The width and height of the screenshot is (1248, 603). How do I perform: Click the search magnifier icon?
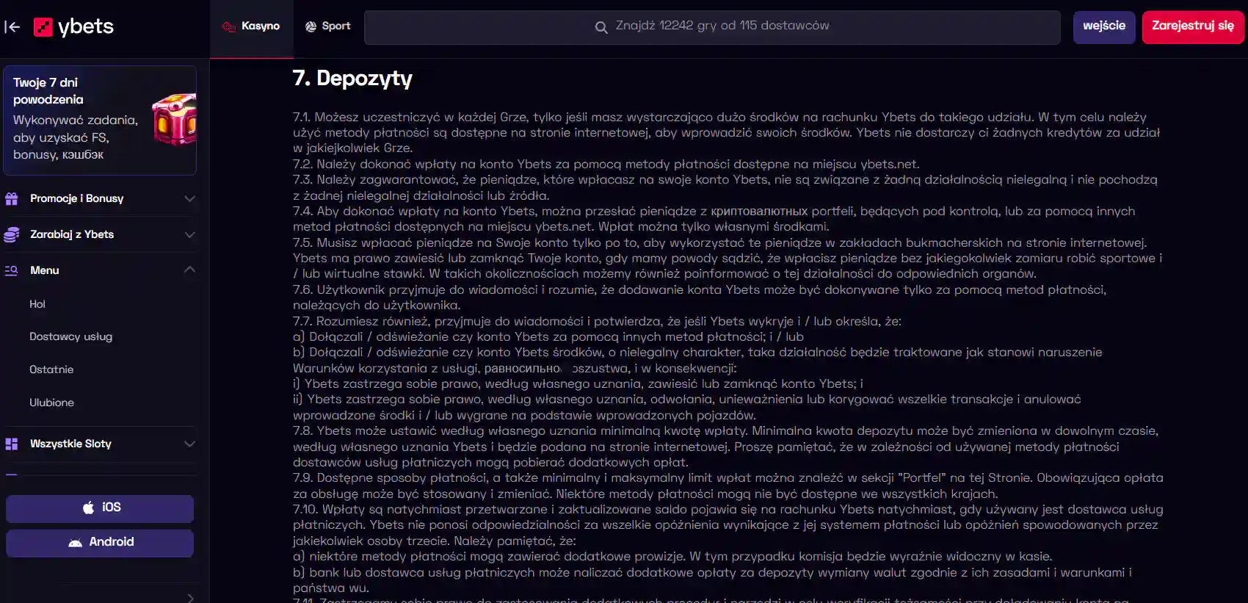[x=601, y=27]
